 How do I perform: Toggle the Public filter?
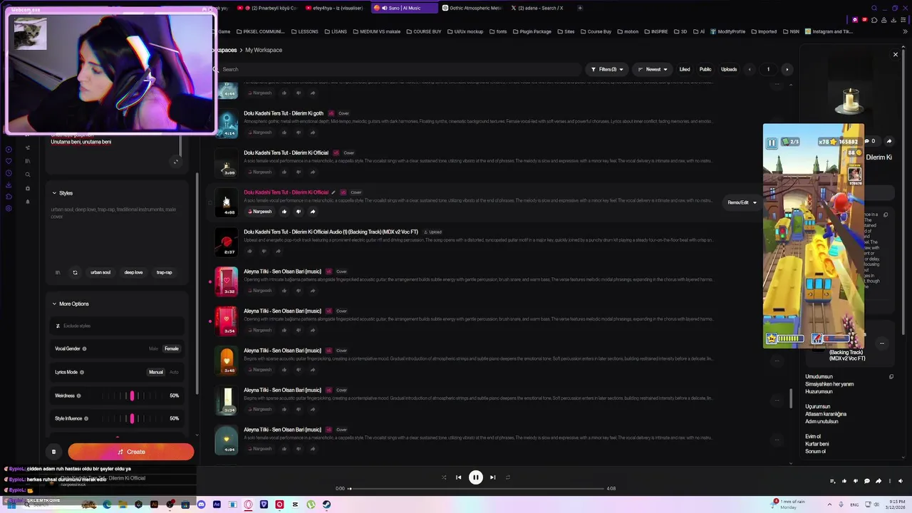click(705, 69)
